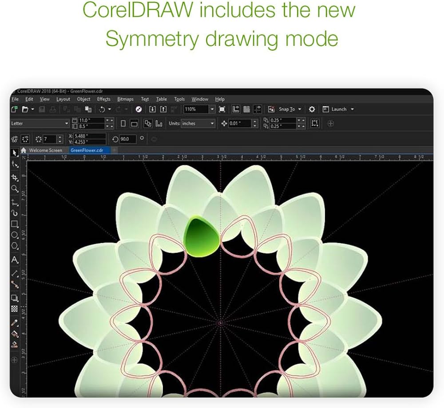Select the Text tool
The width and height of the screenshot is (444, 408).
tap(15, 260)
